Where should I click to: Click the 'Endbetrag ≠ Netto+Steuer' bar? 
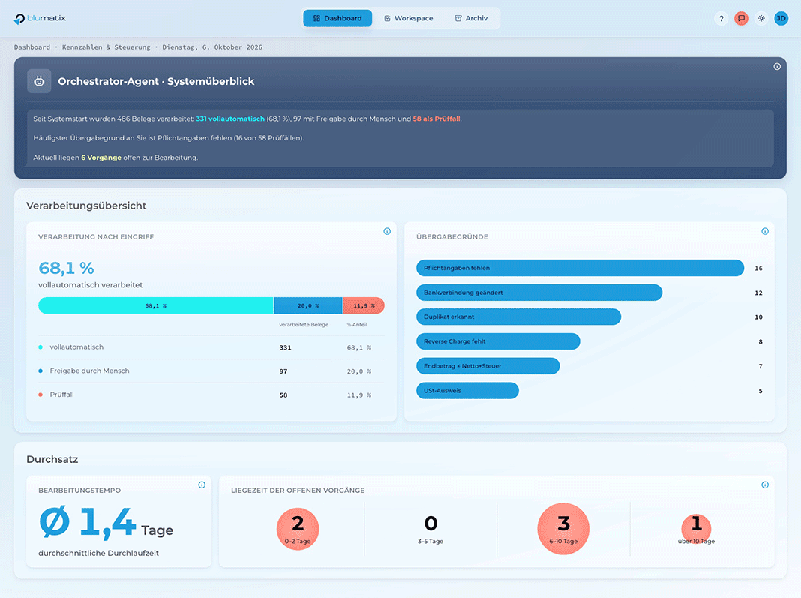[x=487, y=366]
